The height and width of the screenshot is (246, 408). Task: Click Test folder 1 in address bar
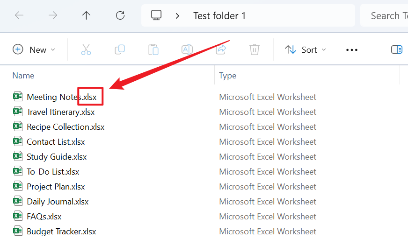click(219, 15)
